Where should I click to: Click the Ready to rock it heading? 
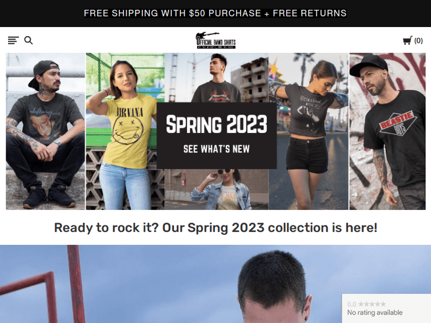[x=215, y=228]
